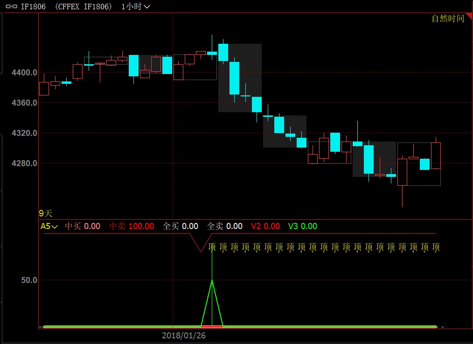Screen dimensions: 473x344
Task: Click the chain link icon beside IF1806
Action: (11, 7)
